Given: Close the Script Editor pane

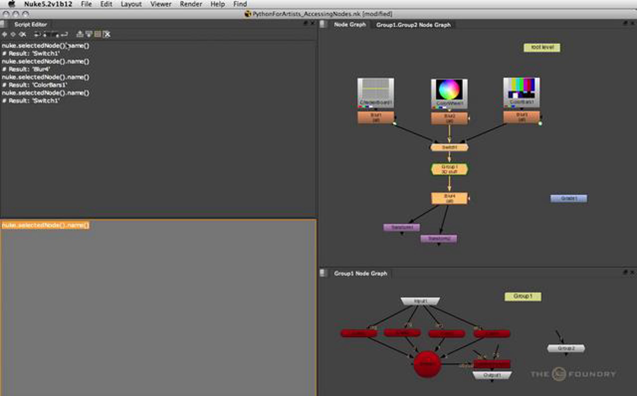Looking at the screenshot, I should 313,23.
